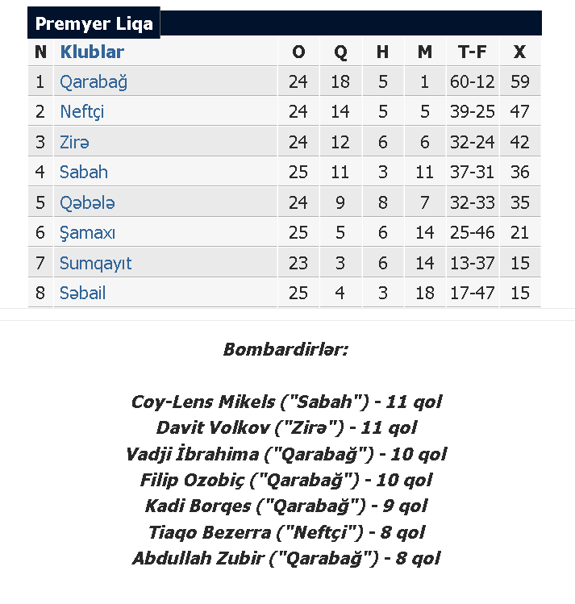Click the Coy-Lens Mikels scorer line
Screen dimensions: 575x604
[286, 402]
